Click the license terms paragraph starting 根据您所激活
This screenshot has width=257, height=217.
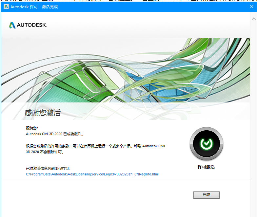[95, 146]
